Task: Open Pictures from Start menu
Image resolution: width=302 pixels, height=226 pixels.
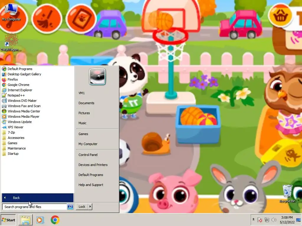Action: 84,113
